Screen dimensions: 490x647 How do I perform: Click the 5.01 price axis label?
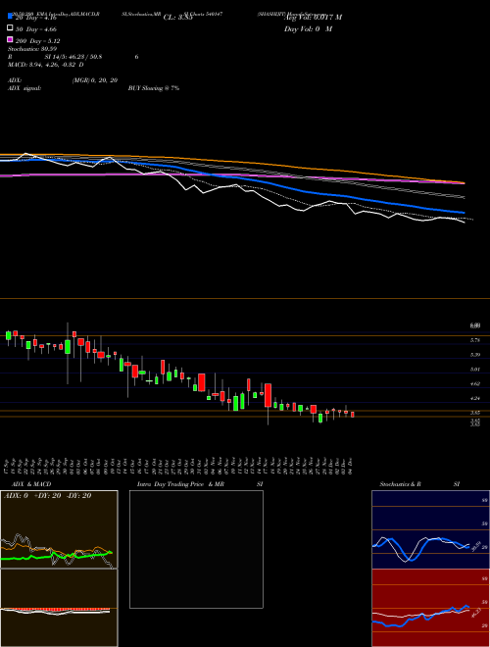pyautogui.click(x=474, y=370)
